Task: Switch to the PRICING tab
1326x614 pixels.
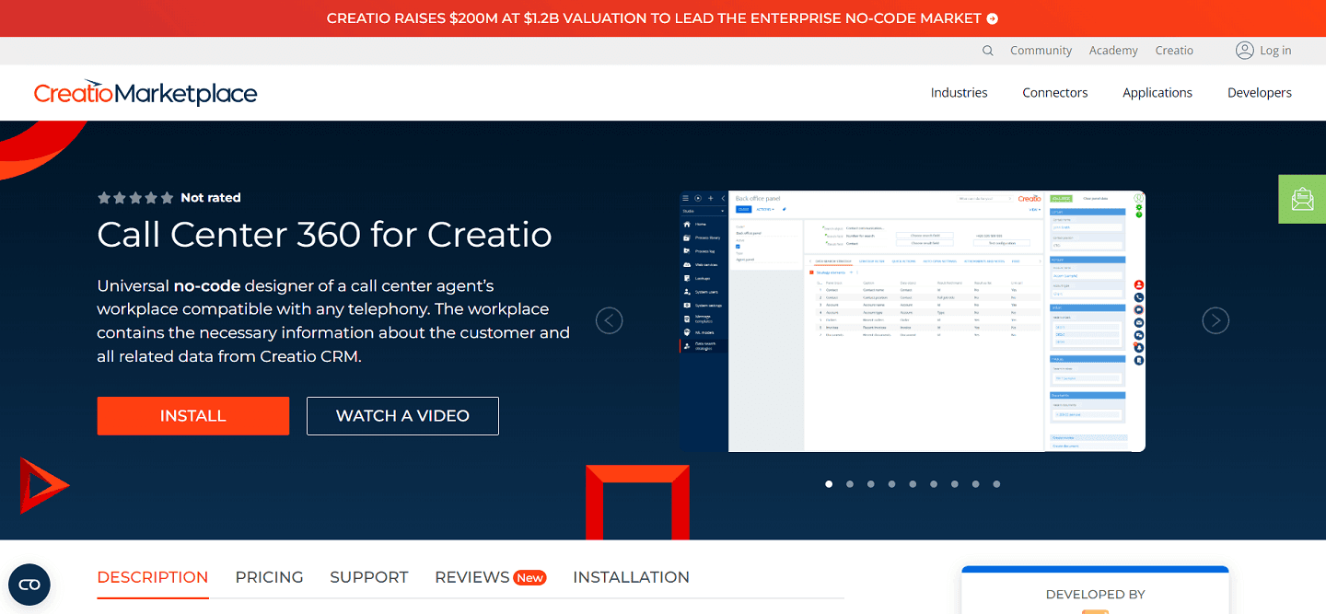Action: click(x=269, y=577)
